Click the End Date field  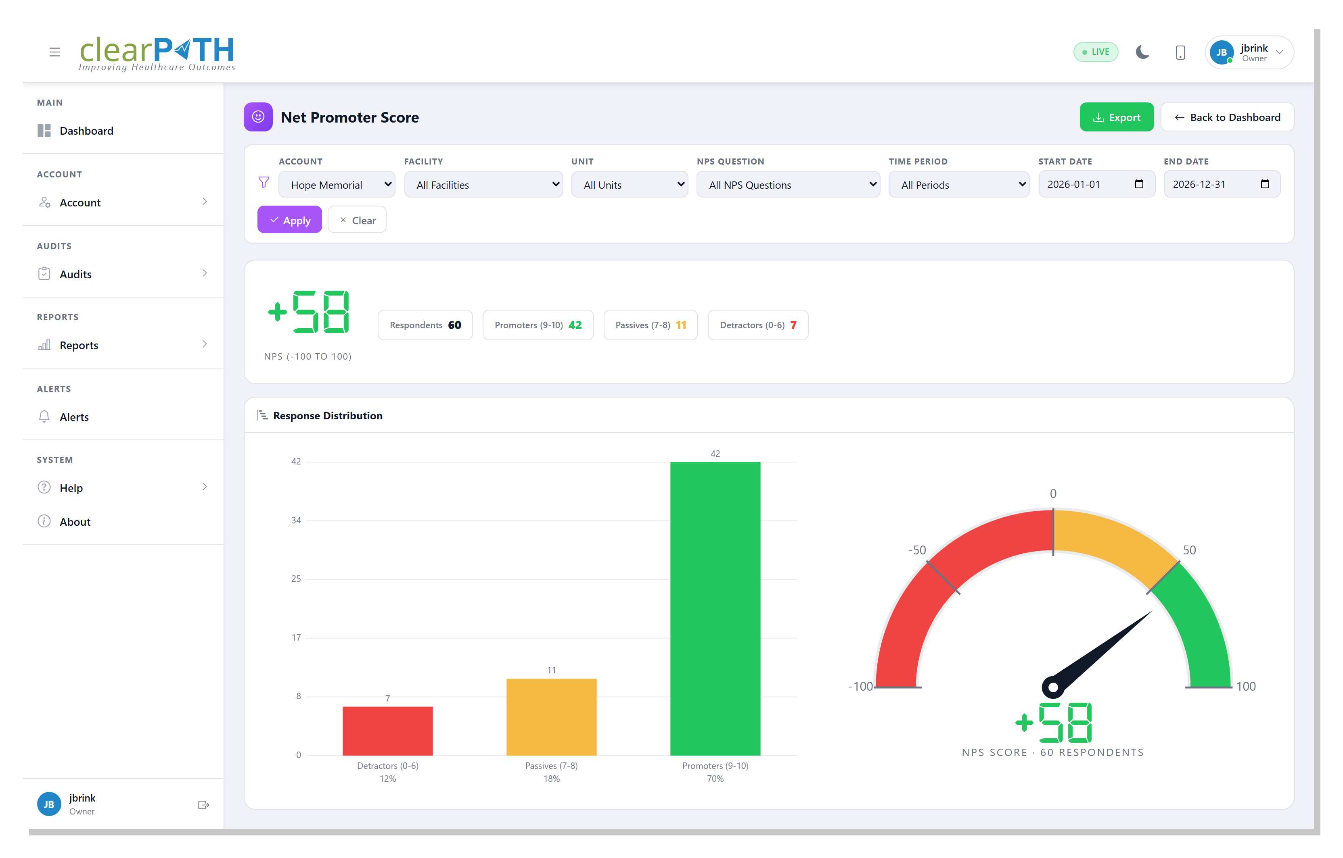[1222, 184]
